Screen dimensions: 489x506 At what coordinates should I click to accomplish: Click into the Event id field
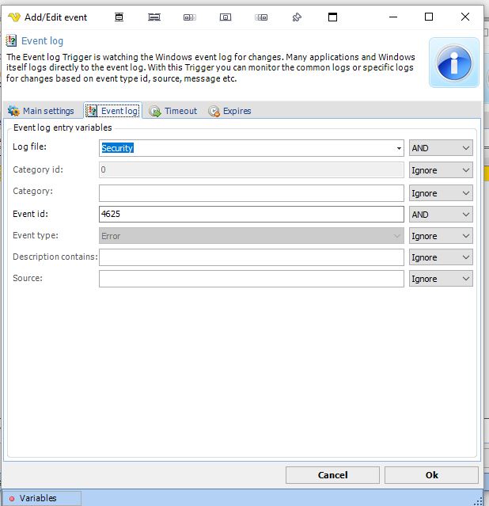(x=251, y=215)
